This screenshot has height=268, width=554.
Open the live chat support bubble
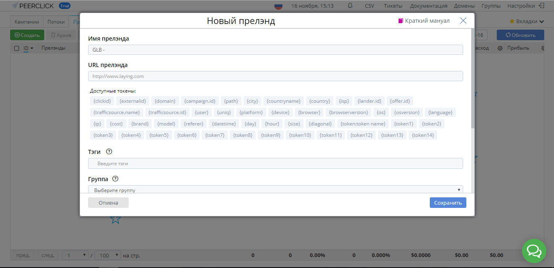[x=534, y=251]
